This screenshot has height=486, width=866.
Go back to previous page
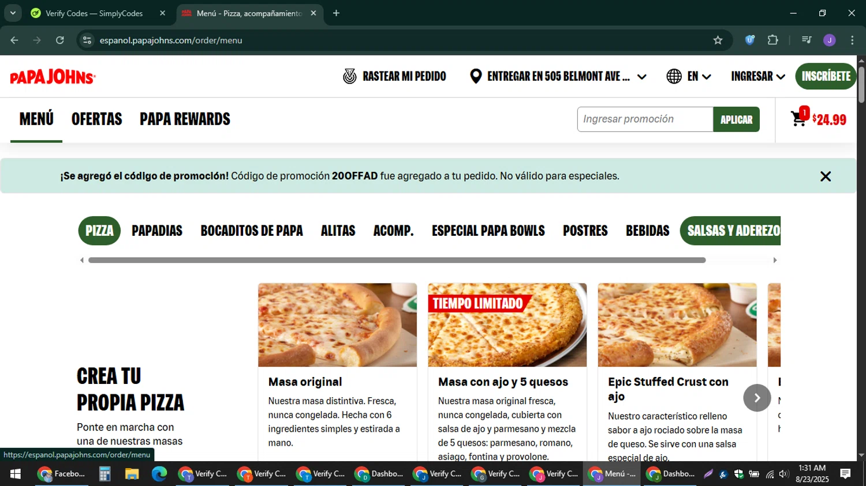click(14, 40)
